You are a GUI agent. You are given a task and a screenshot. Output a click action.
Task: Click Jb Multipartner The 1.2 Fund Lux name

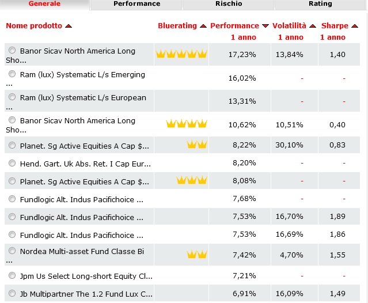coord(86,294)
